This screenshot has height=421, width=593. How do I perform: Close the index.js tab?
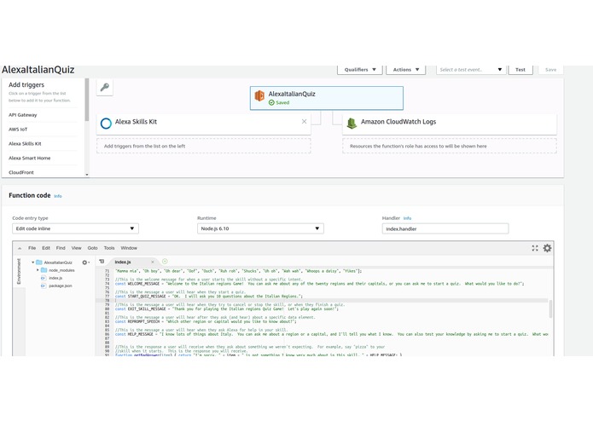(x=153, y=262)
